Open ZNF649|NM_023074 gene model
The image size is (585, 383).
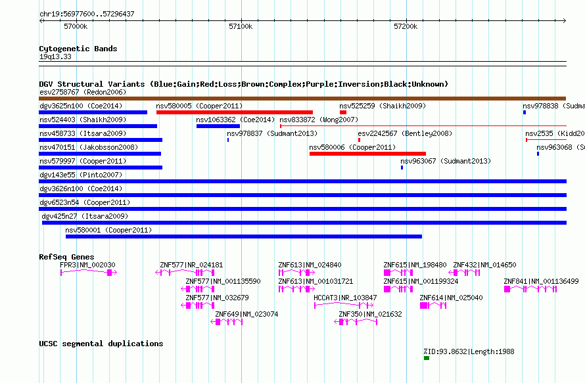tap(227, 322)
